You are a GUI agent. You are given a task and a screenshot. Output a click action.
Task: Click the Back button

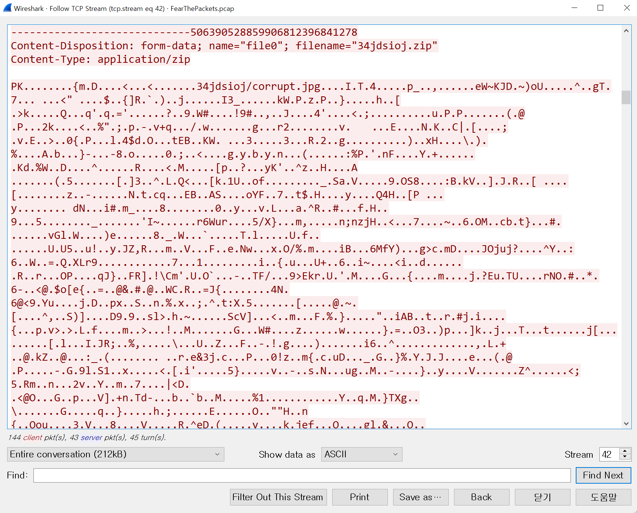[481, 497]
